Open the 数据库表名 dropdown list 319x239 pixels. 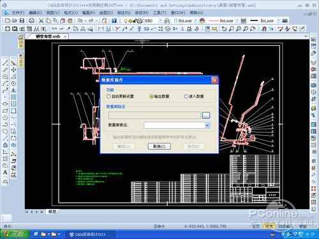[207, 126]
